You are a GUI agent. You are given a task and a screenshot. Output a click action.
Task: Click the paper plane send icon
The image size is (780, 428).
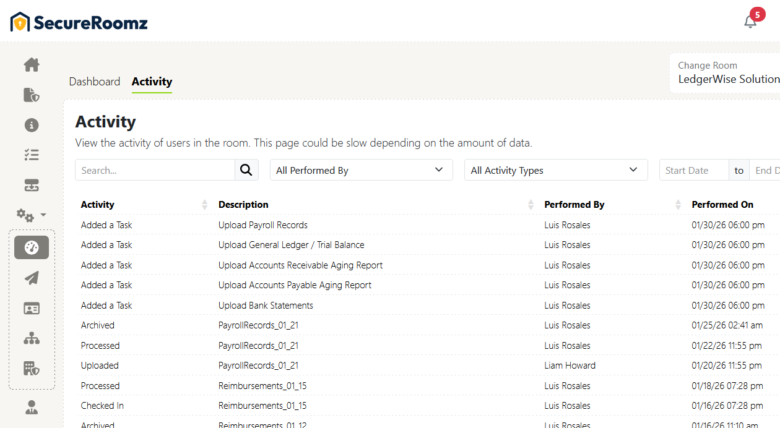31,278
